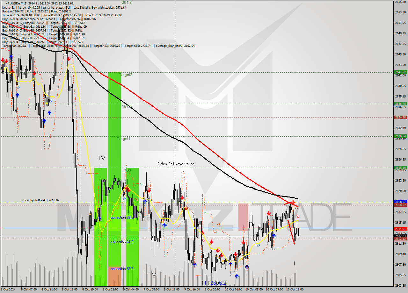Click the '9 Oct 04:00' time axis label
The width and height of the screenshot is (408, 293).
click(x=130, y=289)
